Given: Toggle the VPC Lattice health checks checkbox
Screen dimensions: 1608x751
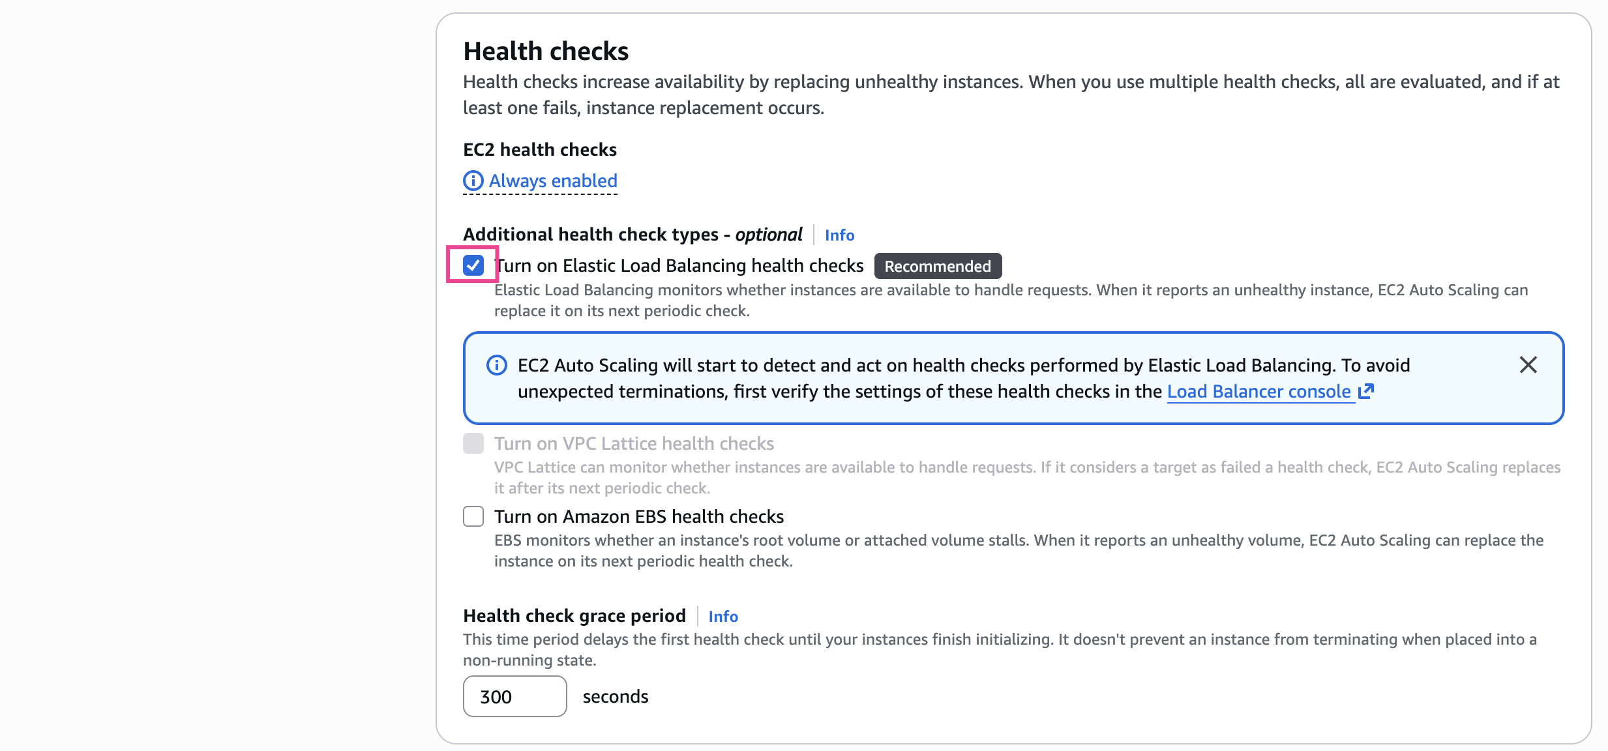Looking at the screenshot, I should 473,443.
